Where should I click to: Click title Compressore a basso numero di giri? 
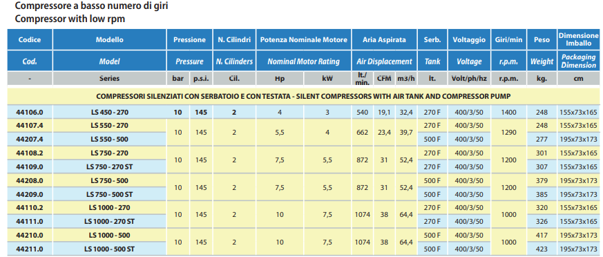point(92,6)
